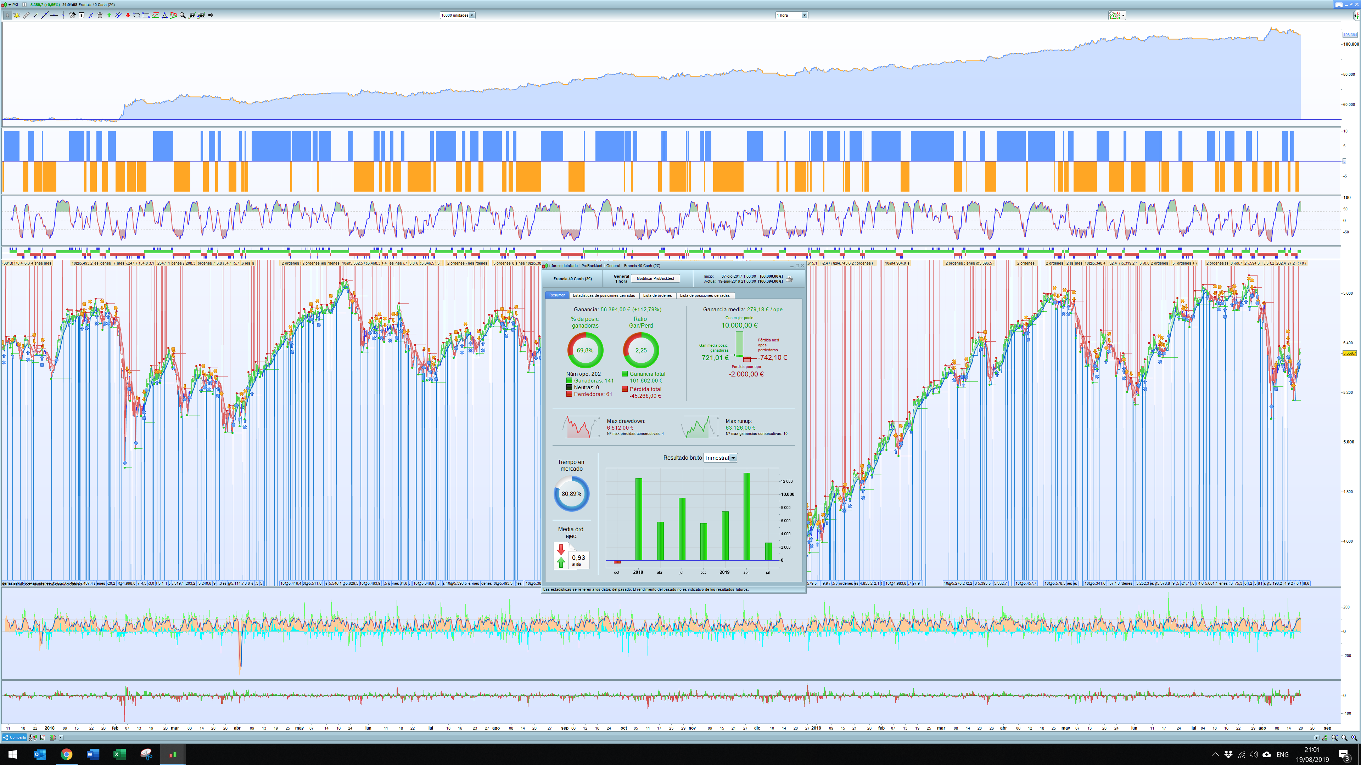Select the alert bell tool
The width and height of the screenshot is (1361, 765).
(x=17, y=15)
